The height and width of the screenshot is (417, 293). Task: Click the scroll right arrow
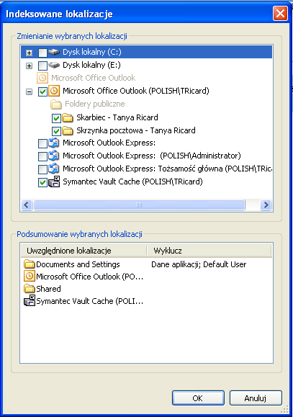coord(266,205)
